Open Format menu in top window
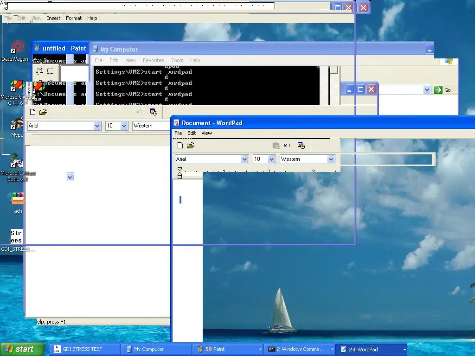 point(74,18)
